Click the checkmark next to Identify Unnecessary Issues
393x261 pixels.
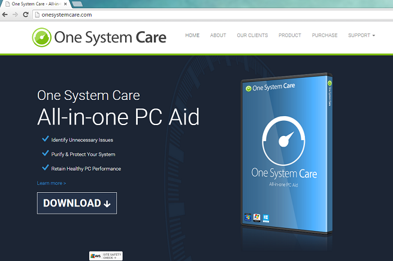(45, 139)
